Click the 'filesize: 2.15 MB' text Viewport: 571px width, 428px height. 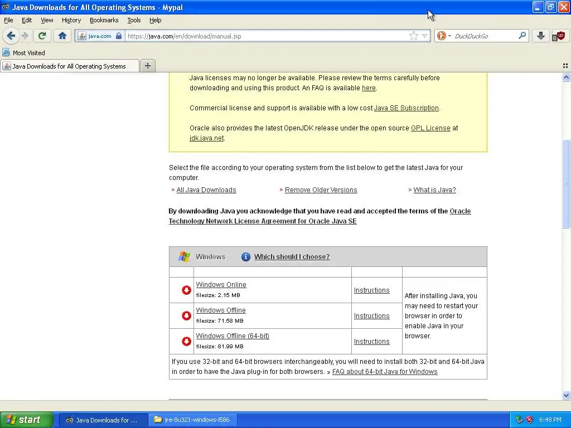click(x=218, y=295)
